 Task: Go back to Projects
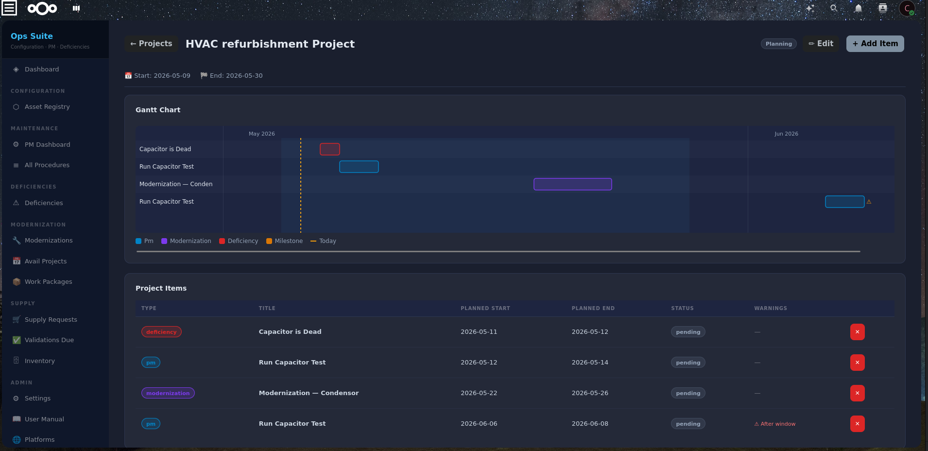pos(151,44)
